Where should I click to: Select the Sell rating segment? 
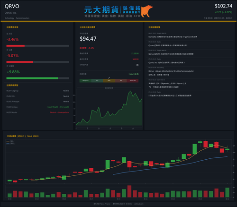pyautogui.click(x=121, y=81)
